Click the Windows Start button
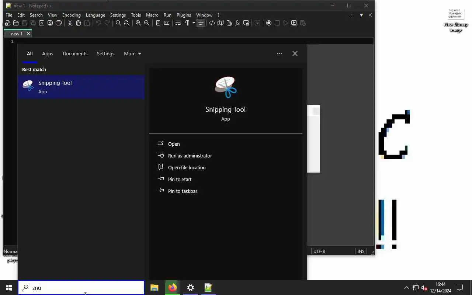This screenshot has width=472, height=295. [x=9, y=288]
